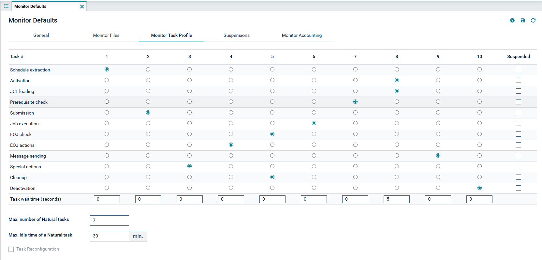Set Submission to task 5
Viewport: 542px width, 260px height.
(272, 113)
